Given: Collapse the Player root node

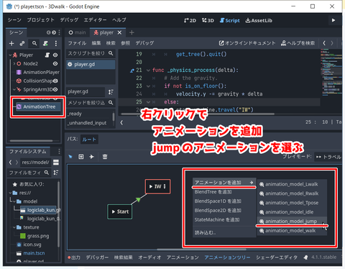Looking at the screenshot, I should click(x=10, y=55).
